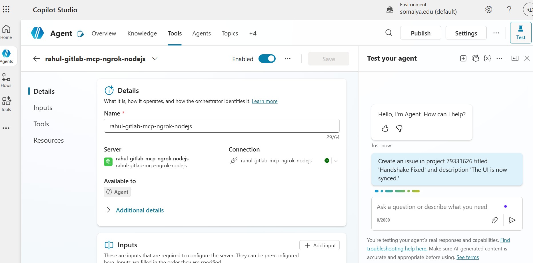Collapse the test pane with panel icon

tap(515, 58)
